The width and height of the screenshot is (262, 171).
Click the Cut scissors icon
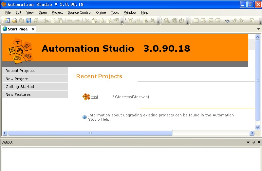(46, 21)
